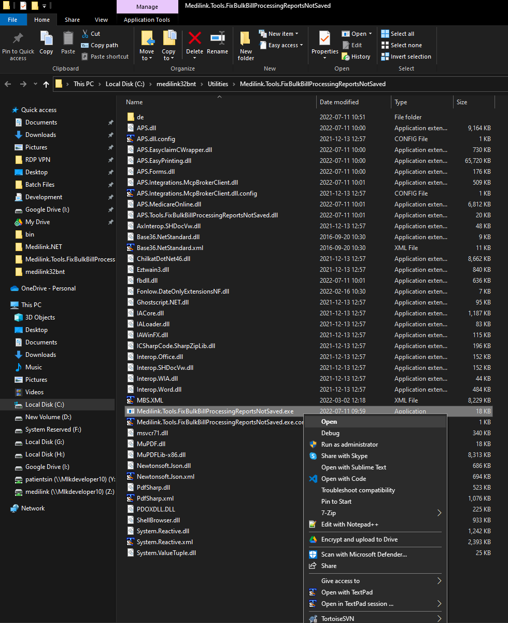Click the Copy ribbon icon
The height and width of the screenshot is (623, 508).
46,38
